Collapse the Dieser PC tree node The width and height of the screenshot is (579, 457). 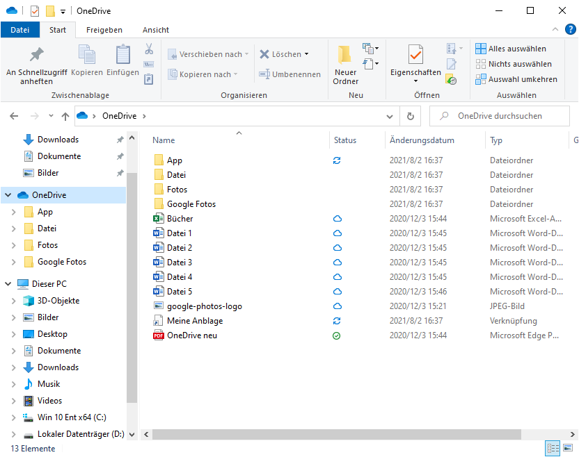pos(8,284)
